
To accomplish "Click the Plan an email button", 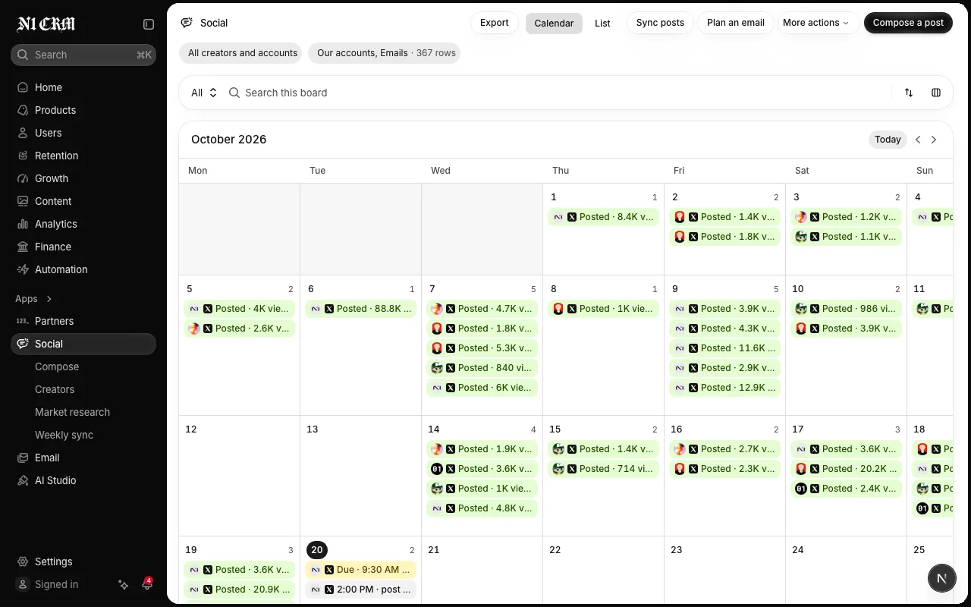I will pos(736,23).
